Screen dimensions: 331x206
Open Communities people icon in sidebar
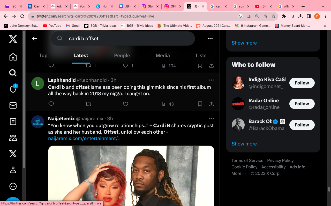coord(13,138)
